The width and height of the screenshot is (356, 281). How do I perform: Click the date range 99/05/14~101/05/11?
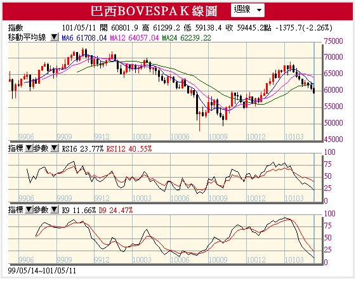tap(42, 271)
